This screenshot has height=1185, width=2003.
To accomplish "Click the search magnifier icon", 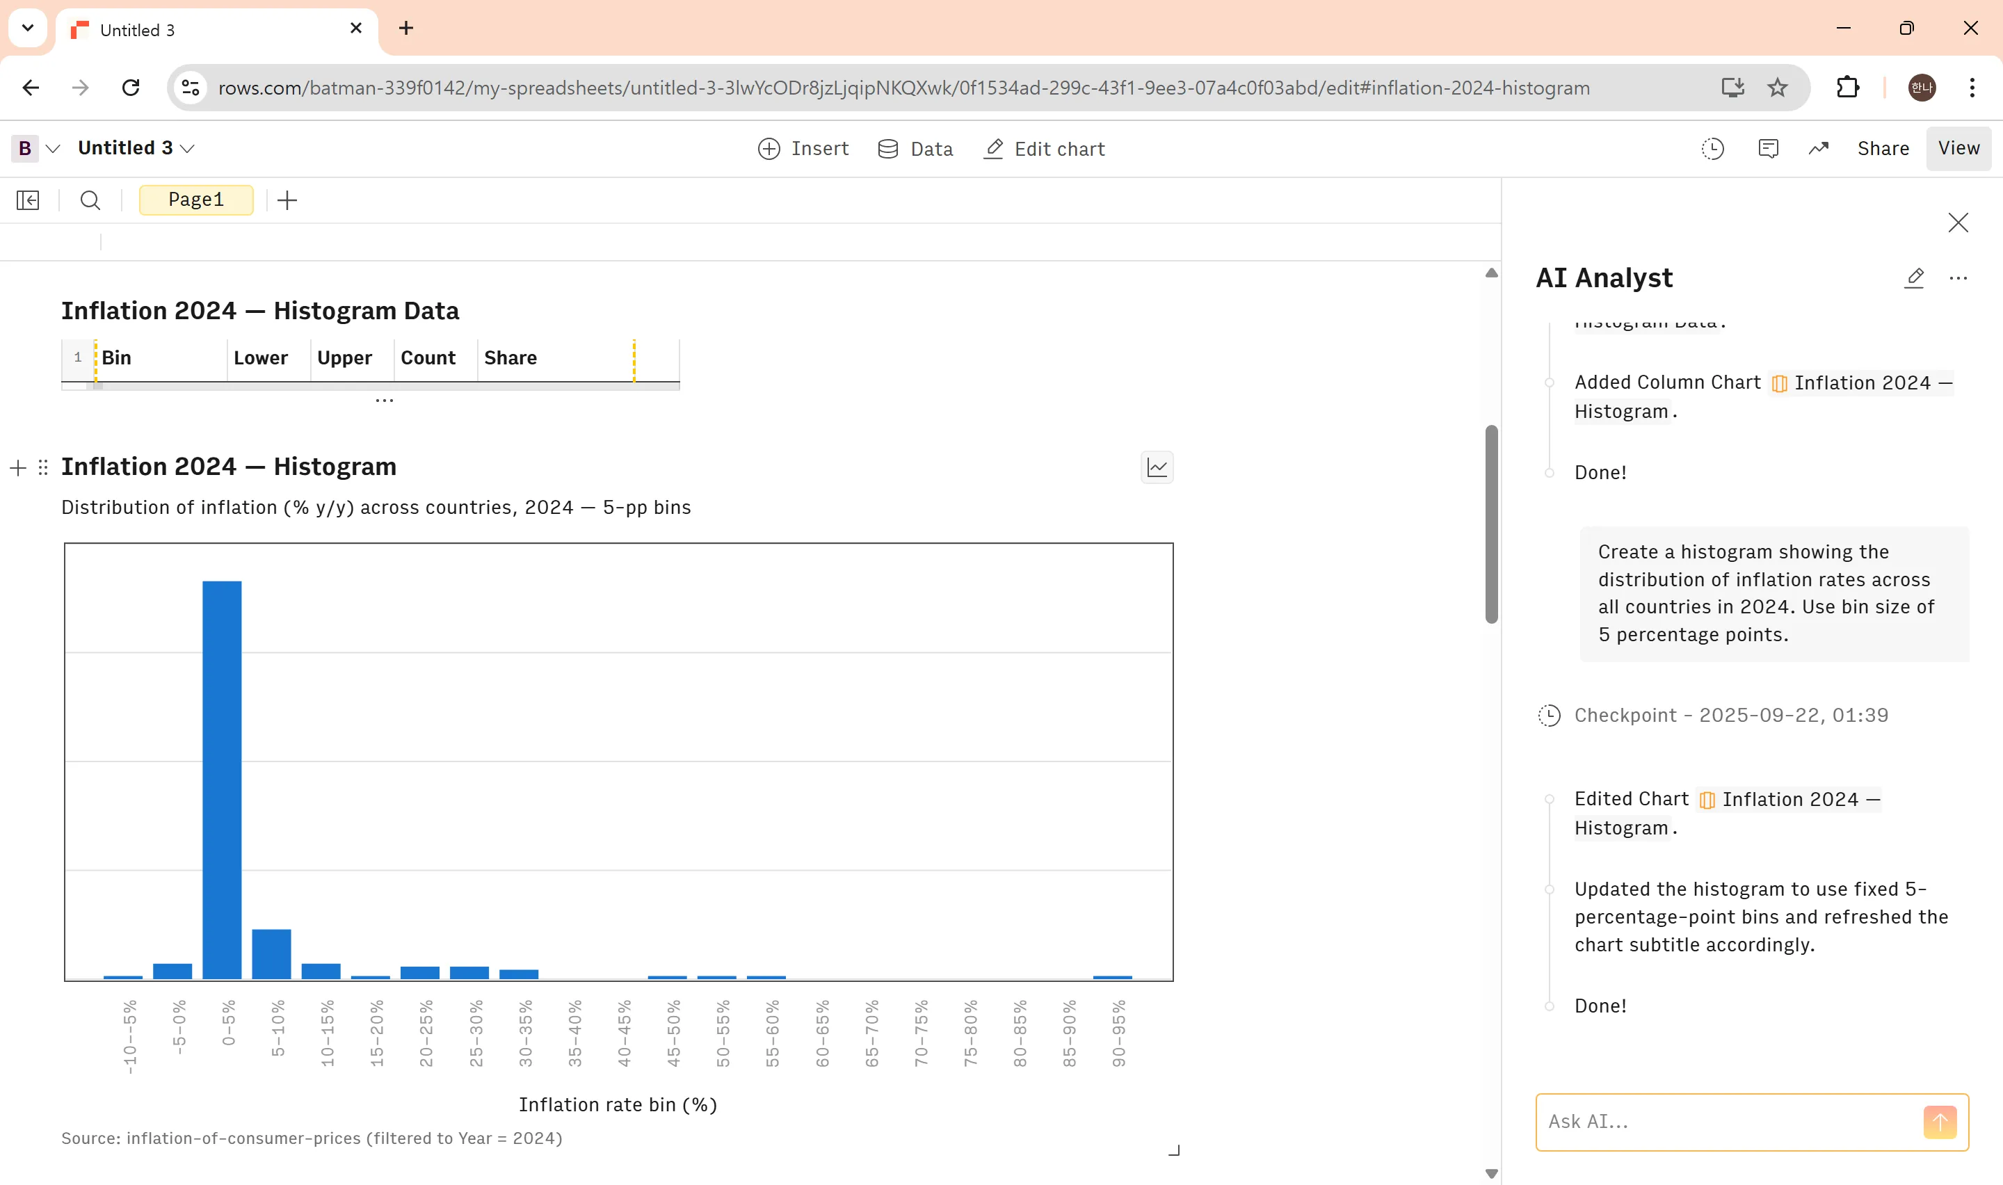I will (90, 200).
